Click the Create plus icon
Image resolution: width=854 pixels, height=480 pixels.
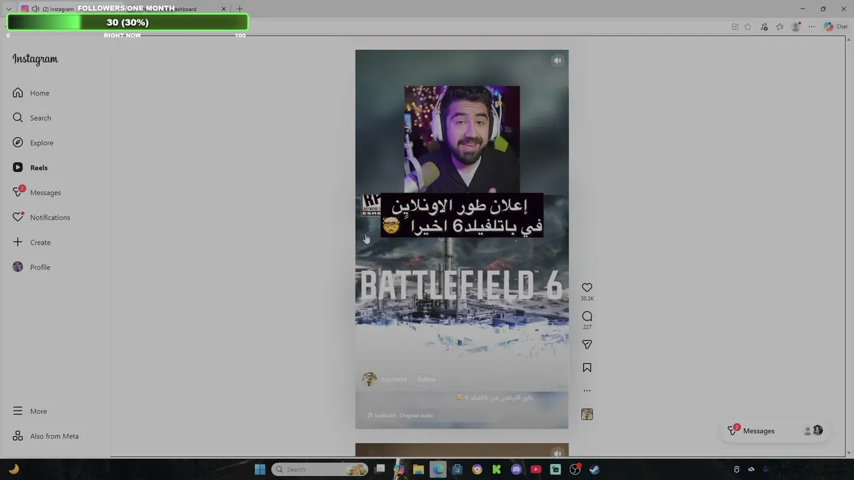click(18, 242)
